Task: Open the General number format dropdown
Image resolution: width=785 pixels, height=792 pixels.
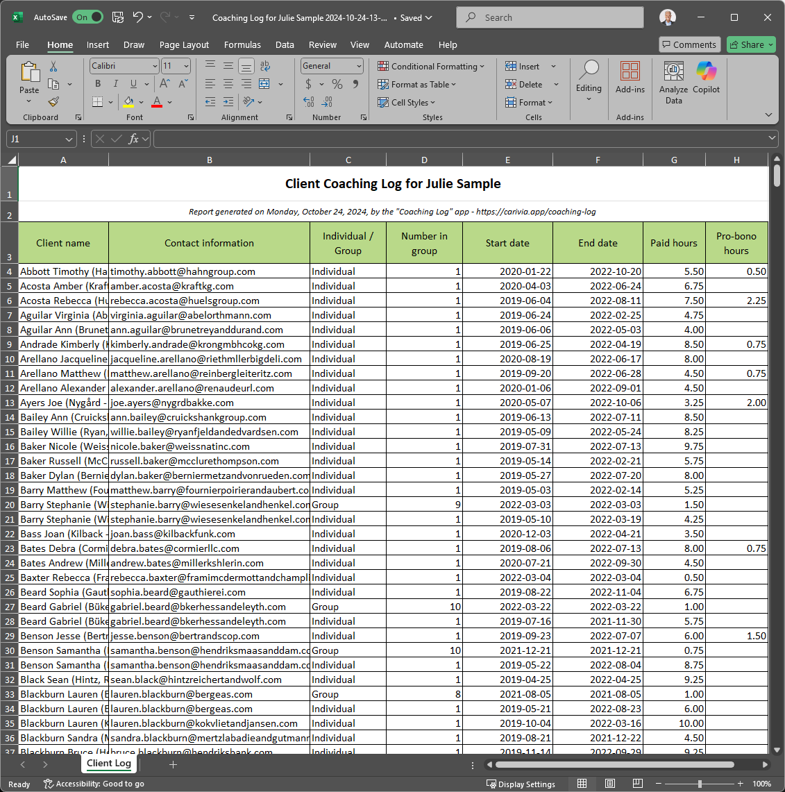Action: pos(359,66)
